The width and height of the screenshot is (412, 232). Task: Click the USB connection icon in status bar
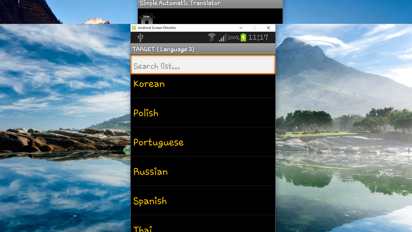pyautogui.click(x=140, y=38)
